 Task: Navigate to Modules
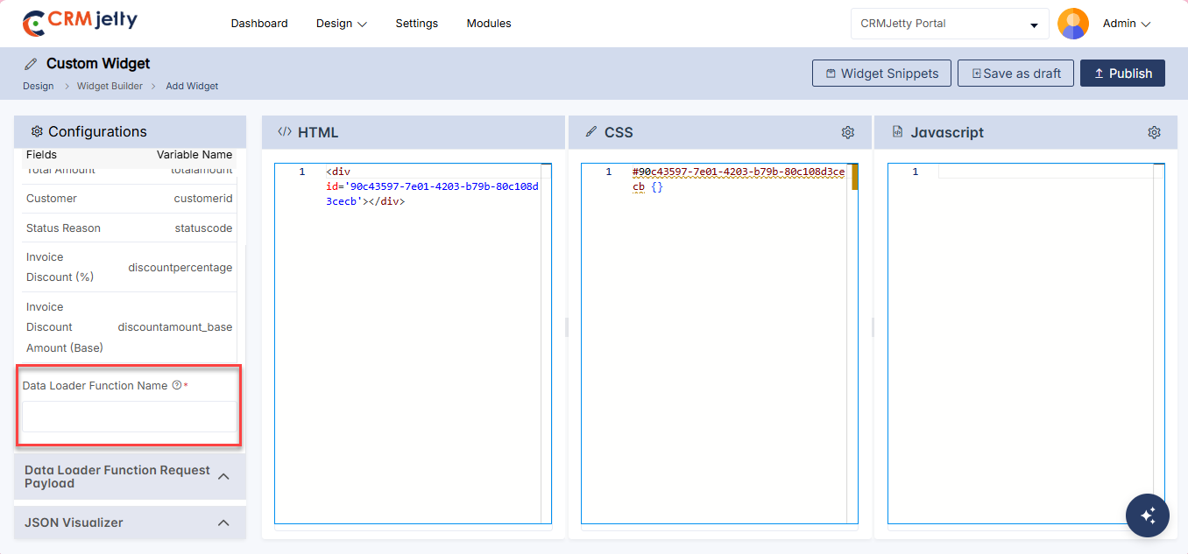click(x=489, y=24)
